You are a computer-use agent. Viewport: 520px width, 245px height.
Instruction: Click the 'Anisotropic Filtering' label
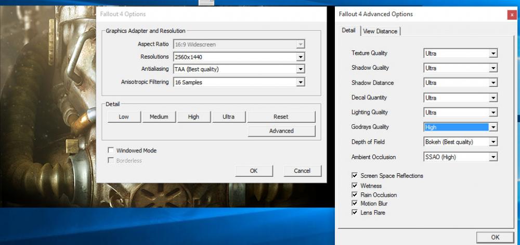(x=145, y=82)
